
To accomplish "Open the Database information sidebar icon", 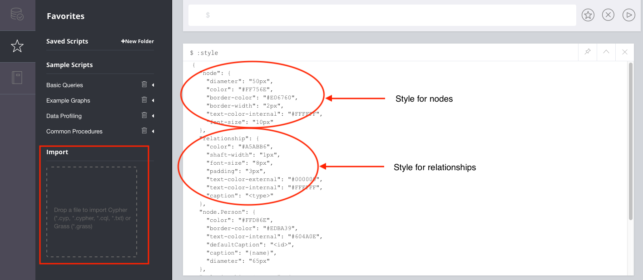I will click(17, 15).
